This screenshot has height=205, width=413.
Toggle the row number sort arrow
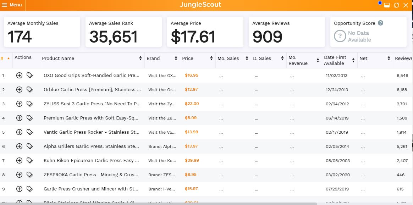click(x=9, y=59)
